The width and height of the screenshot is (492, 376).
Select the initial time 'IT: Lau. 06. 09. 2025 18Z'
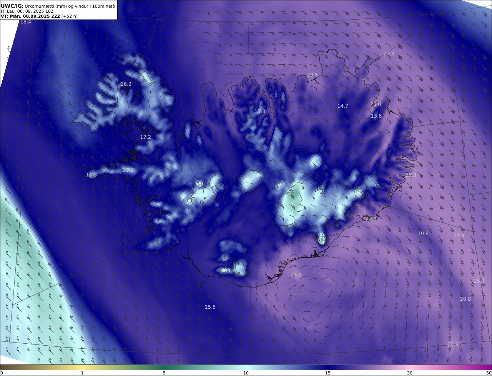click(27, 12)
